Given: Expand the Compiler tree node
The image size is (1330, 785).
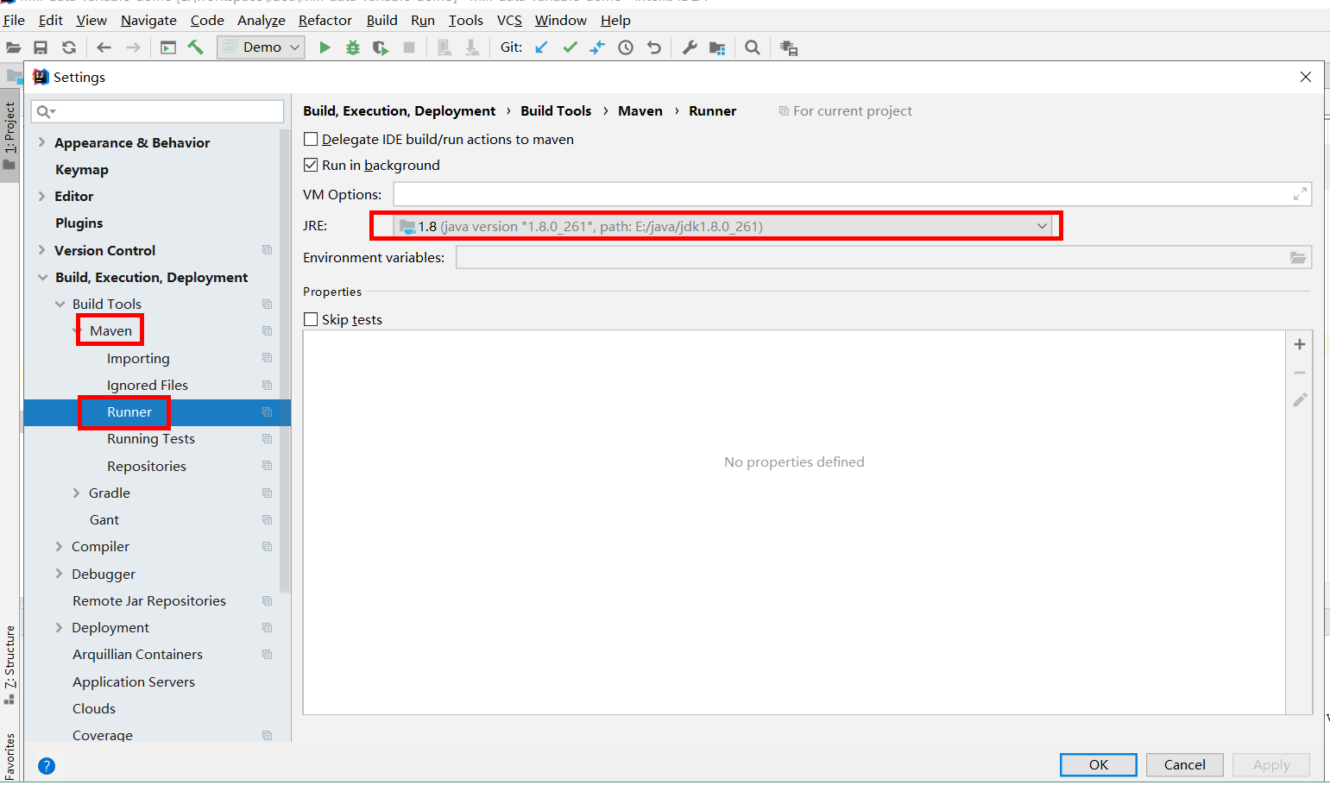Looking at the screenshot, I should [x=59, y=546].
